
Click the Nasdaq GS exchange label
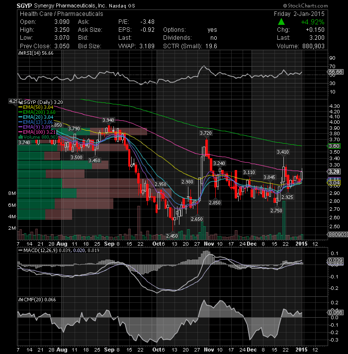coord(122,6)
